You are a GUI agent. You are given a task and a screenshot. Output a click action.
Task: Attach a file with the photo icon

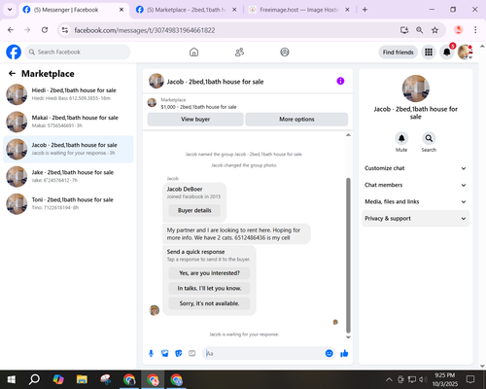(165, 353)
